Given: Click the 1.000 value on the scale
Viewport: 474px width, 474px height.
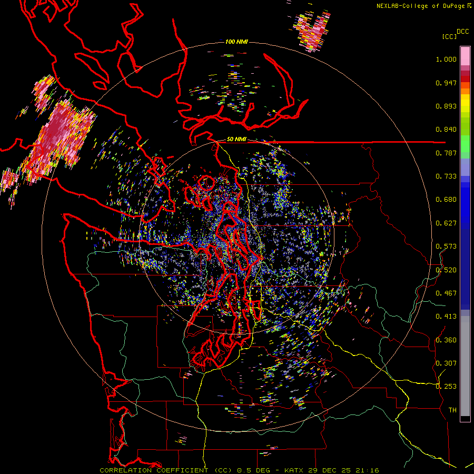Looking at the screenshot, I should pos(446,59).
